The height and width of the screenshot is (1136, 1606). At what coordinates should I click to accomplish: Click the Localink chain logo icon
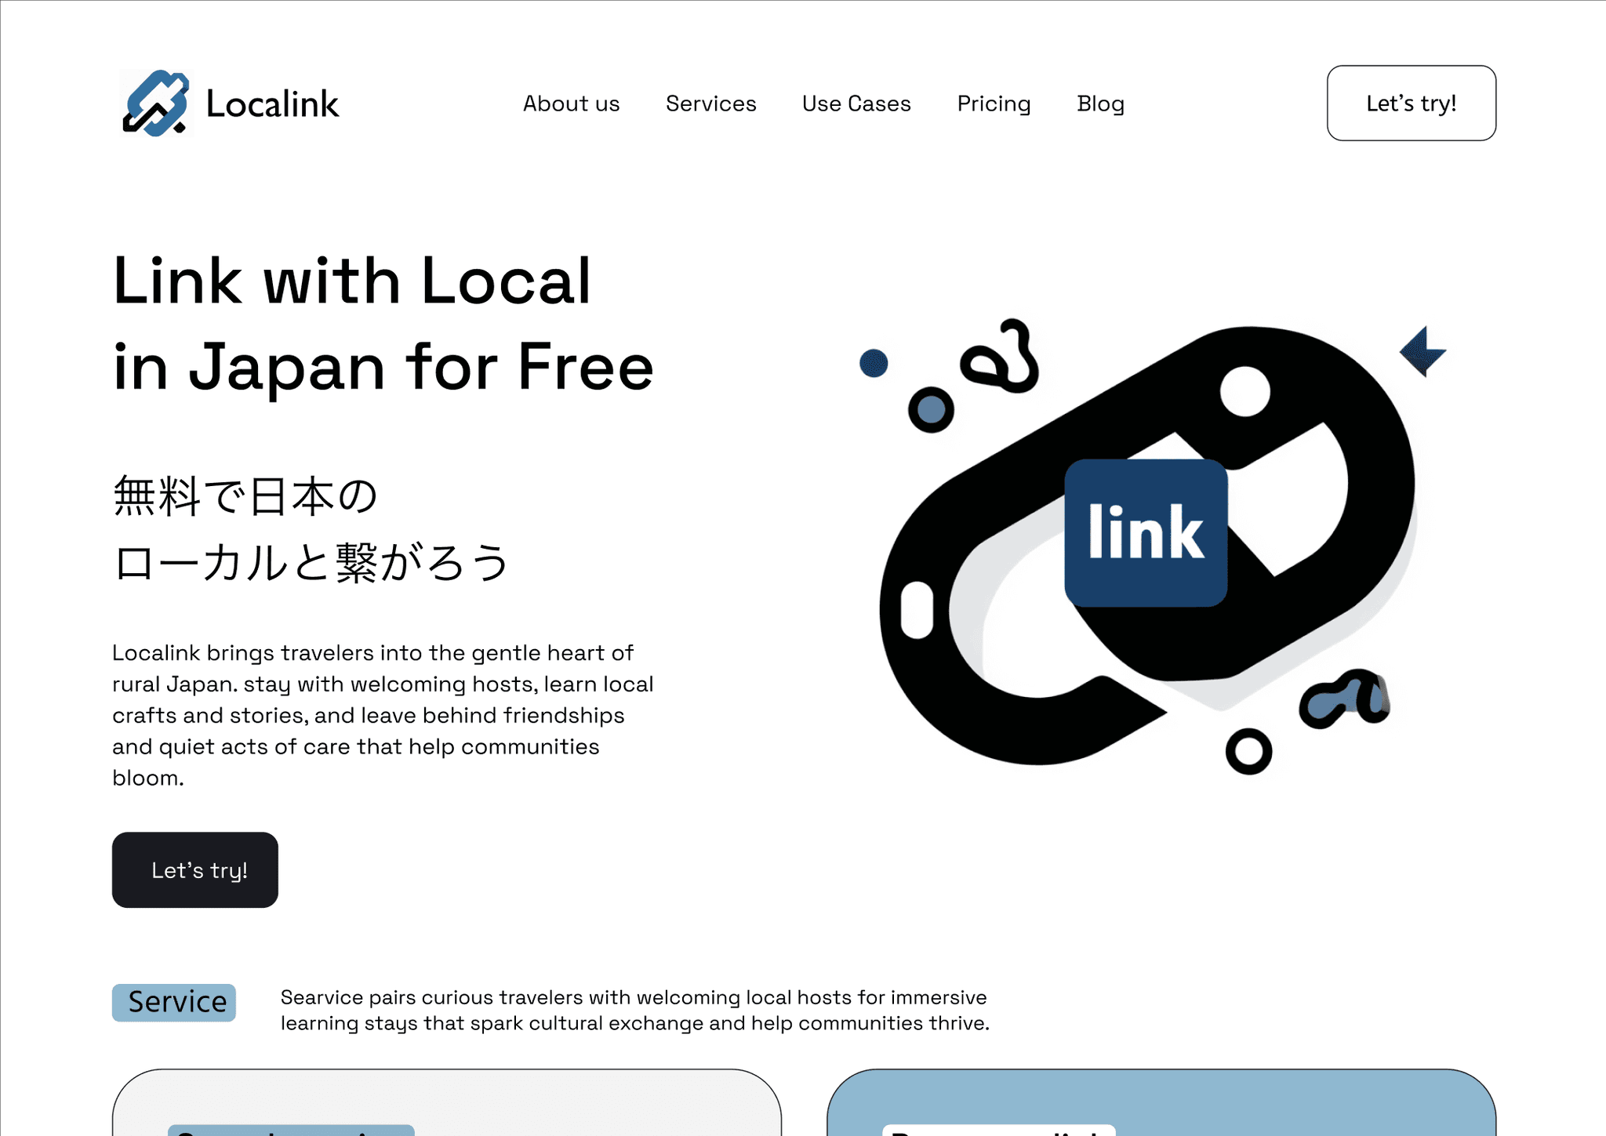157,103
